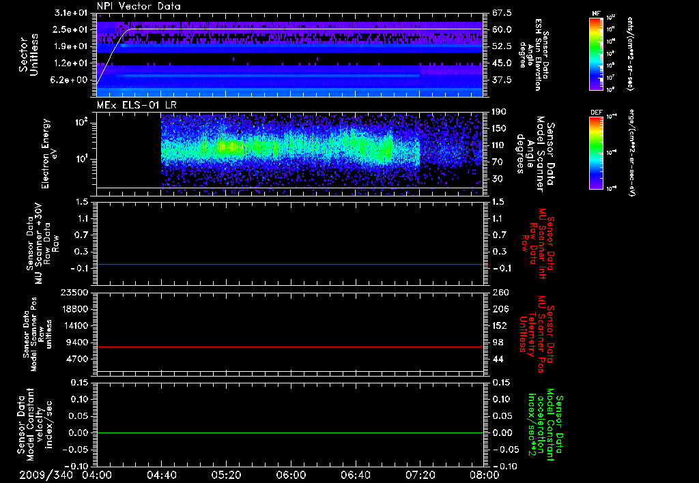
Task: Click the 07:20 time axis label
Action: pyautogui.click(x=420, y=475)
